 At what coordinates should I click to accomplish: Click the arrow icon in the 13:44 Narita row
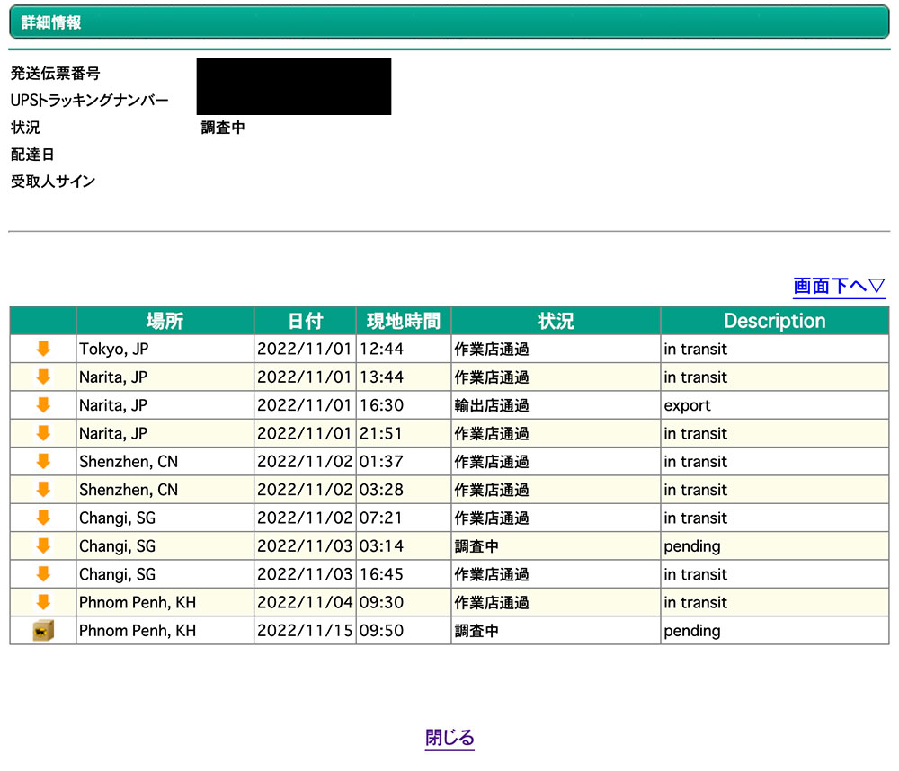click(43, 377)
